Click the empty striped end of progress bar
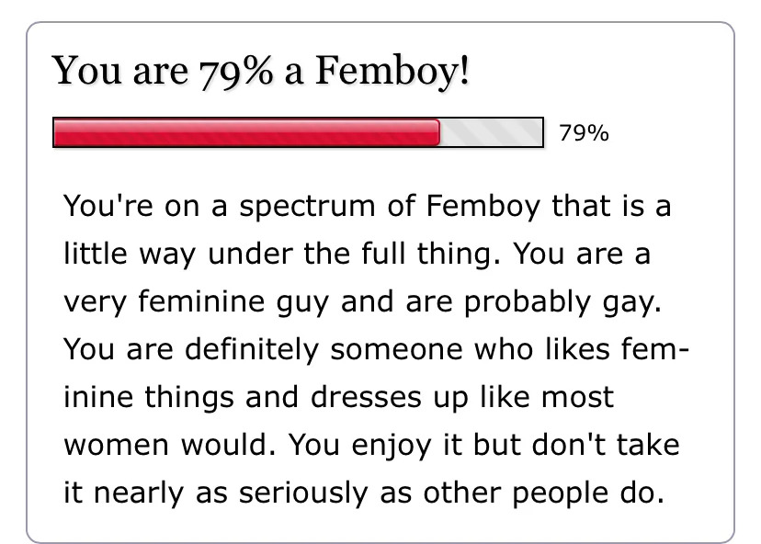The image size is (761, 544). tap(492, 133)
